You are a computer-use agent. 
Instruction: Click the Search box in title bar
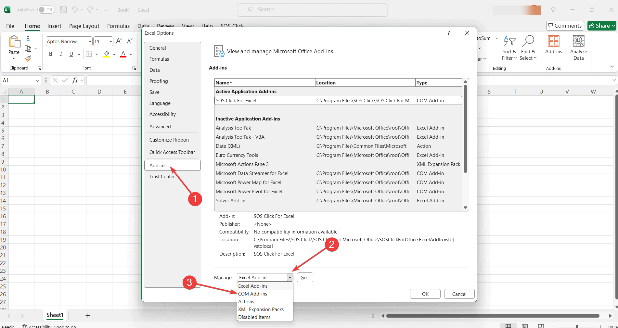[x=313, y=10]
